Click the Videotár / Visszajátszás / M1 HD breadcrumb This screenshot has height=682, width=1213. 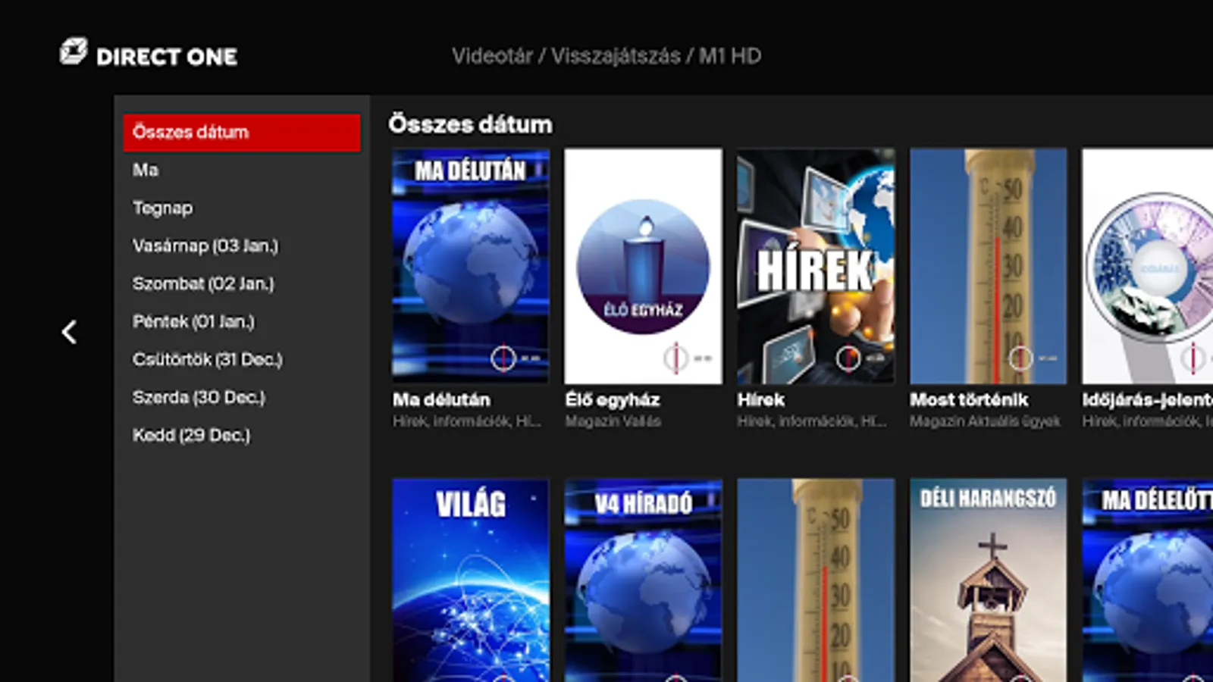point(606,56)
